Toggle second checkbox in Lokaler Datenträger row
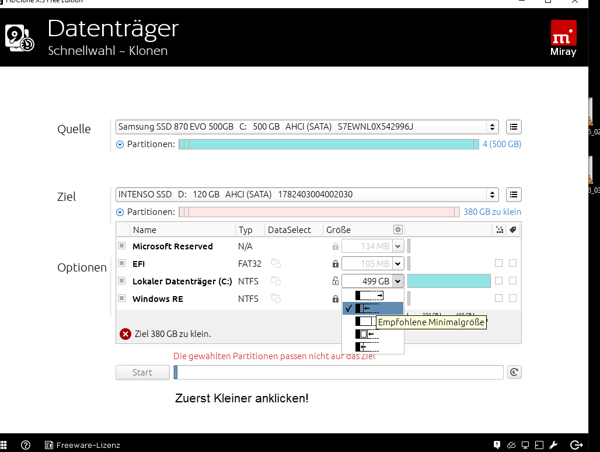This screenshot has height=452, width=600. click(x=513, y=280)
